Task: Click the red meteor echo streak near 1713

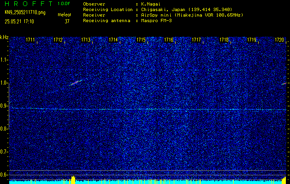Action: 76,83
